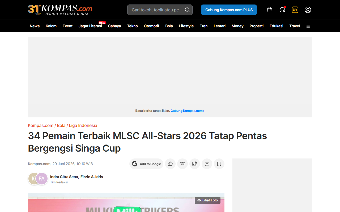Click the gift article icon

pos(182,164)
